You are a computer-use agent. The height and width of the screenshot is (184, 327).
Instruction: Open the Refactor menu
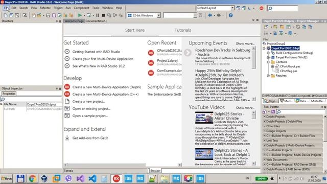pyautogui.click(x=45, y=8)
